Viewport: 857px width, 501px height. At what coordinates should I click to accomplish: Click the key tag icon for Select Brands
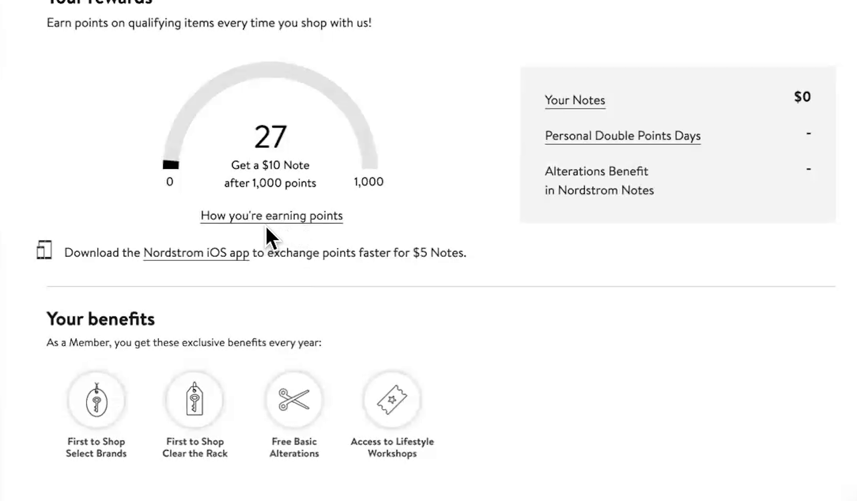point(96,400)
